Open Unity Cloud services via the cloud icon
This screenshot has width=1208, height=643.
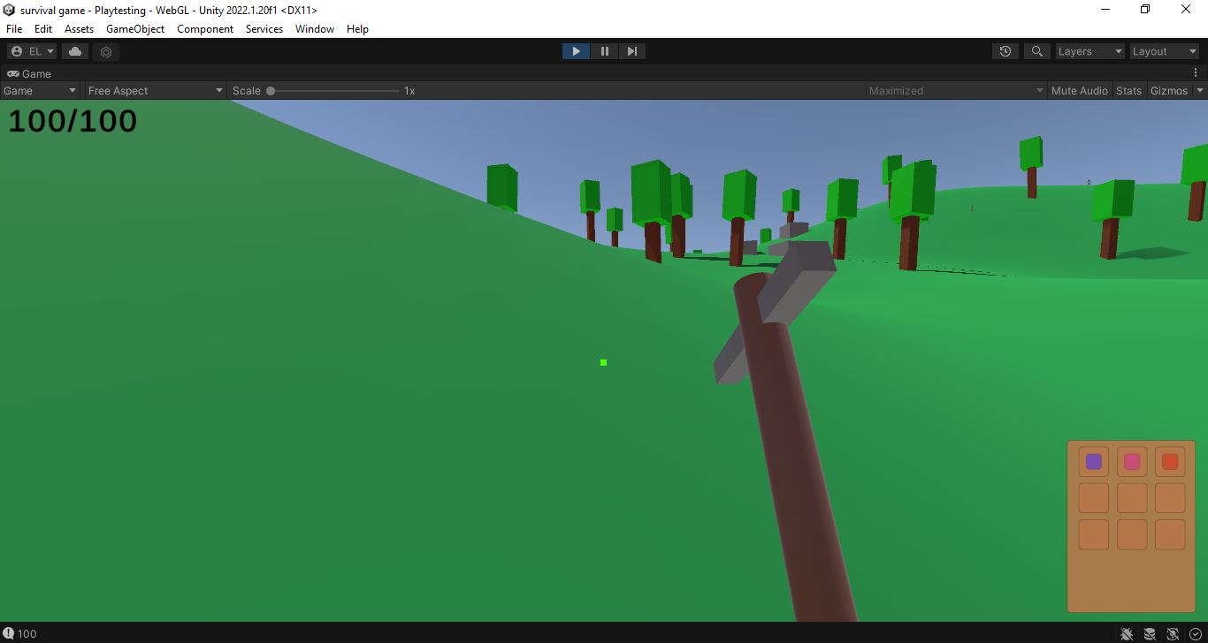[x=74, y=51]
